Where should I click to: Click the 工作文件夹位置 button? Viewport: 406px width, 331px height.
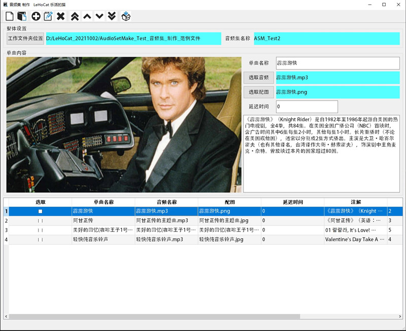point(25,39)
